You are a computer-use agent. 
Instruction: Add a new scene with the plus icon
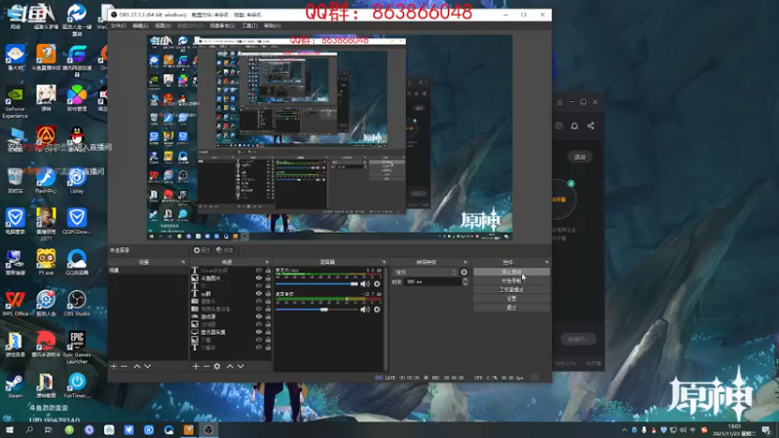click(114, 366)
